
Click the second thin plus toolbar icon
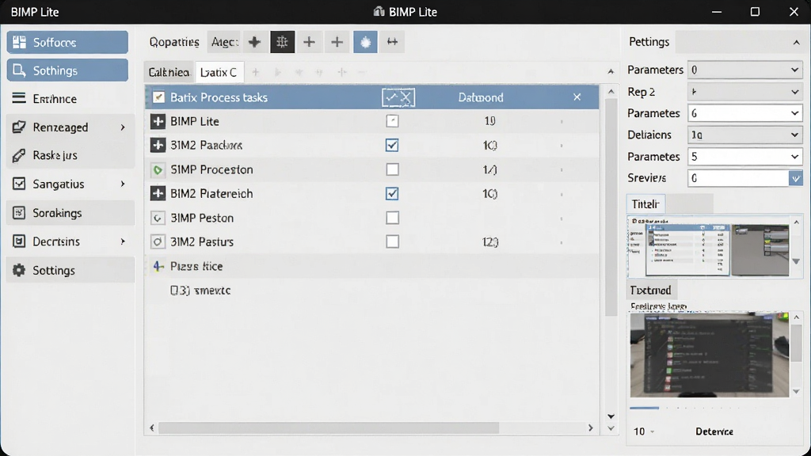(337, 42)
